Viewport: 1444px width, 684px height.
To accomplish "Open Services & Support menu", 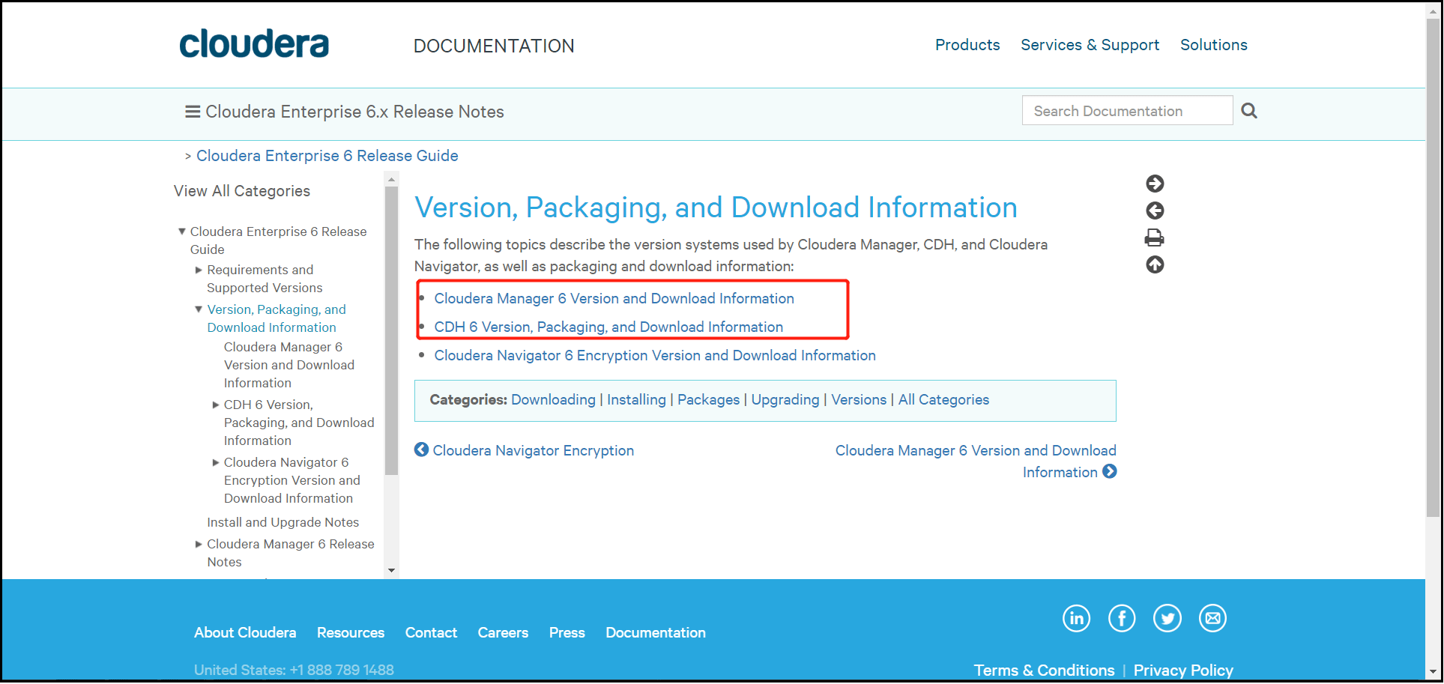I will click(x=1090, y=45).
